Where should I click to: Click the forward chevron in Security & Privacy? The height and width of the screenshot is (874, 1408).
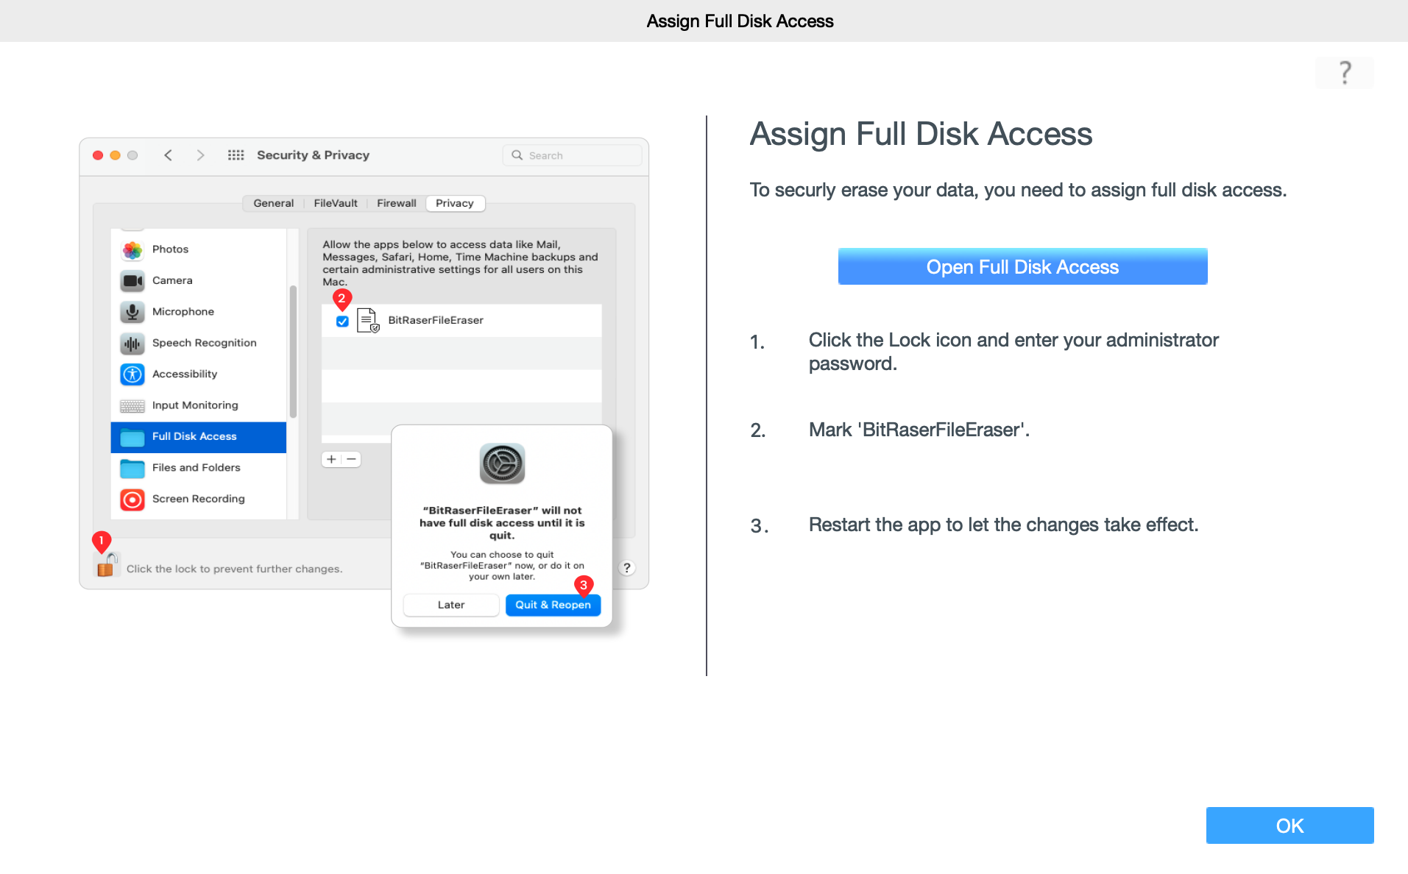pyautogui.click(x=200, y=155)
